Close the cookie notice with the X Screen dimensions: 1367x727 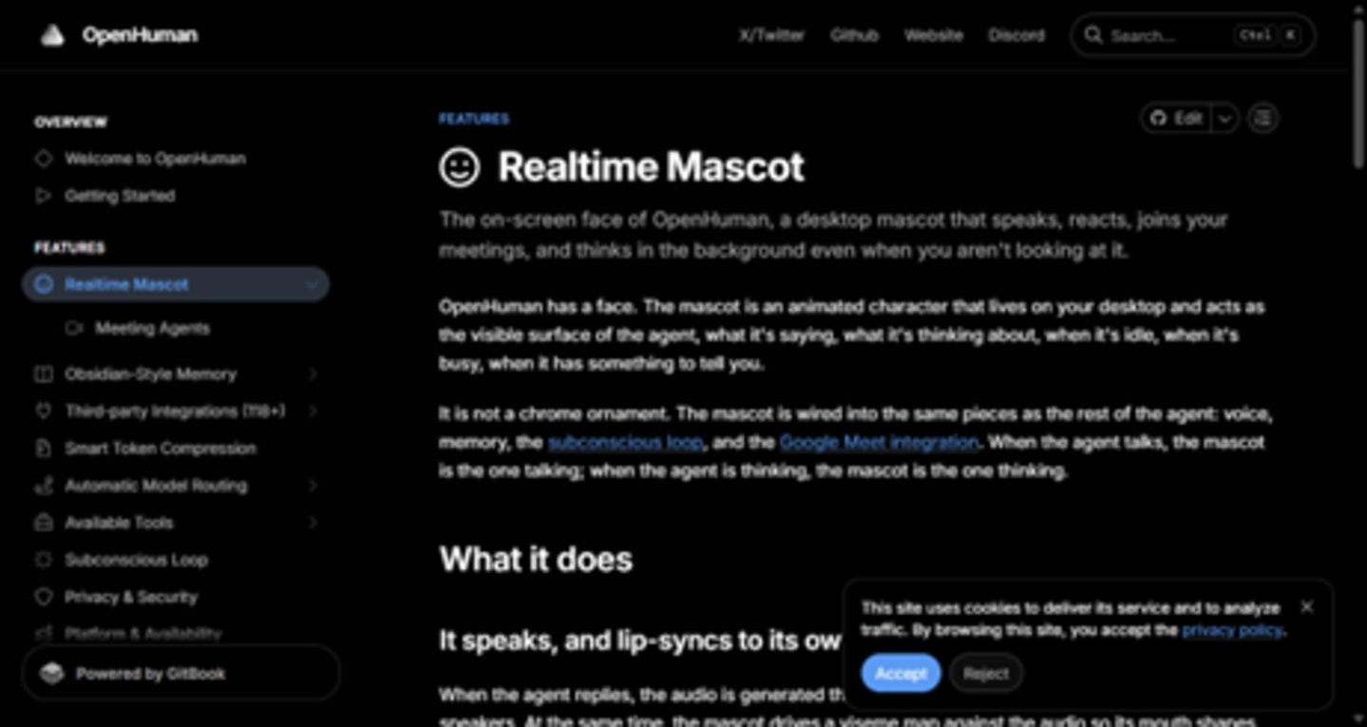tap(1306, 606)
